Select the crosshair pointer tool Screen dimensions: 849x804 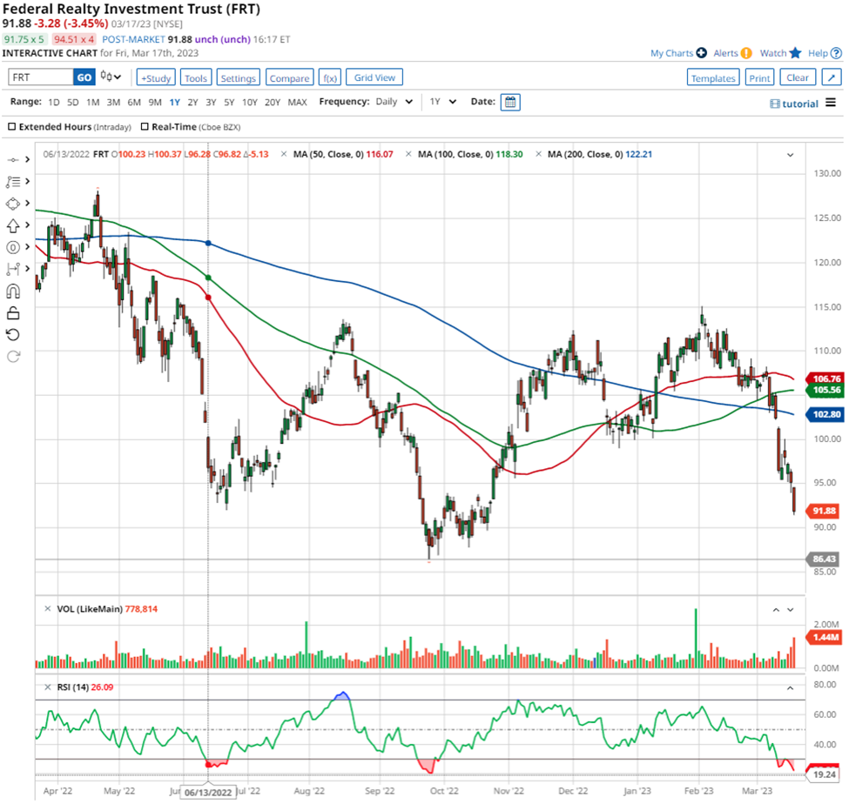click(x=13, y=159)
